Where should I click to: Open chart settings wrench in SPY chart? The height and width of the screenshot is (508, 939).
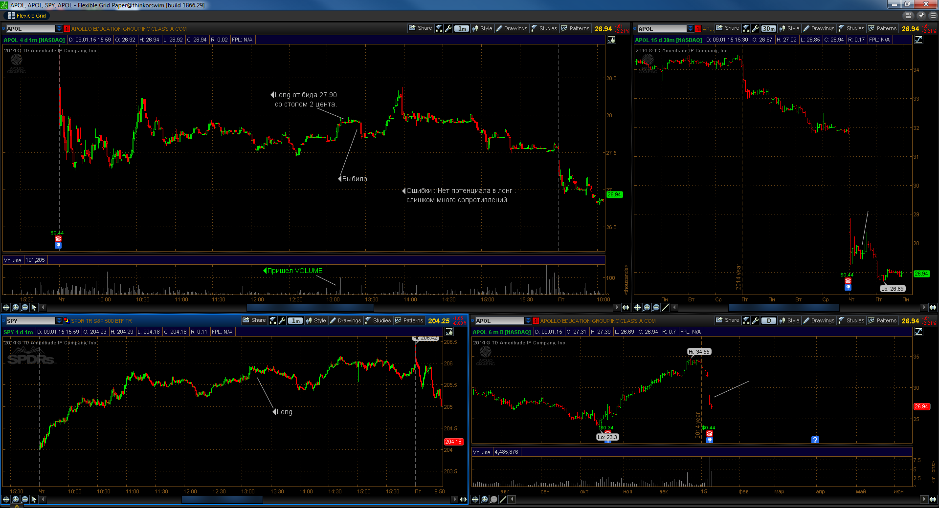click(282, 320)
